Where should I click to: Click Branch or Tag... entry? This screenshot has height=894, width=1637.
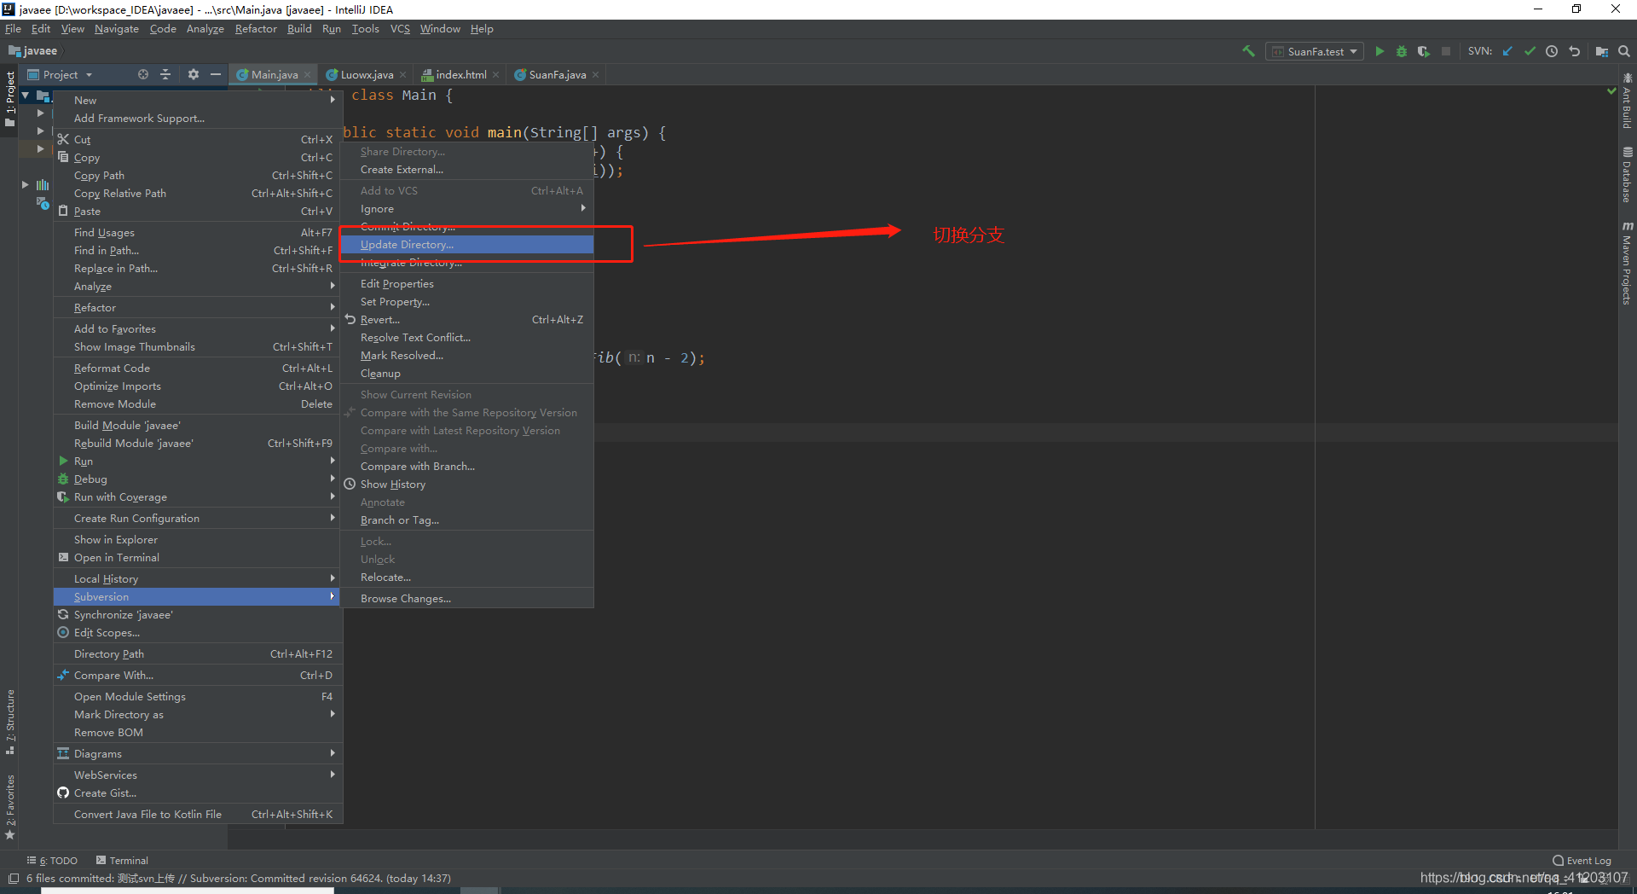pyautogui.click(x=466, y=520)
